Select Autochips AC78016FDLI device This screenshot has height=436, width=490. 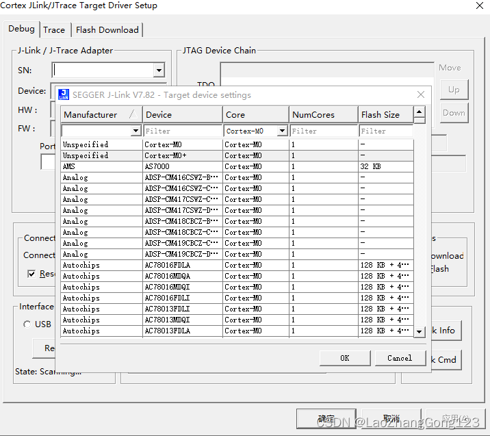coord(237,298)
